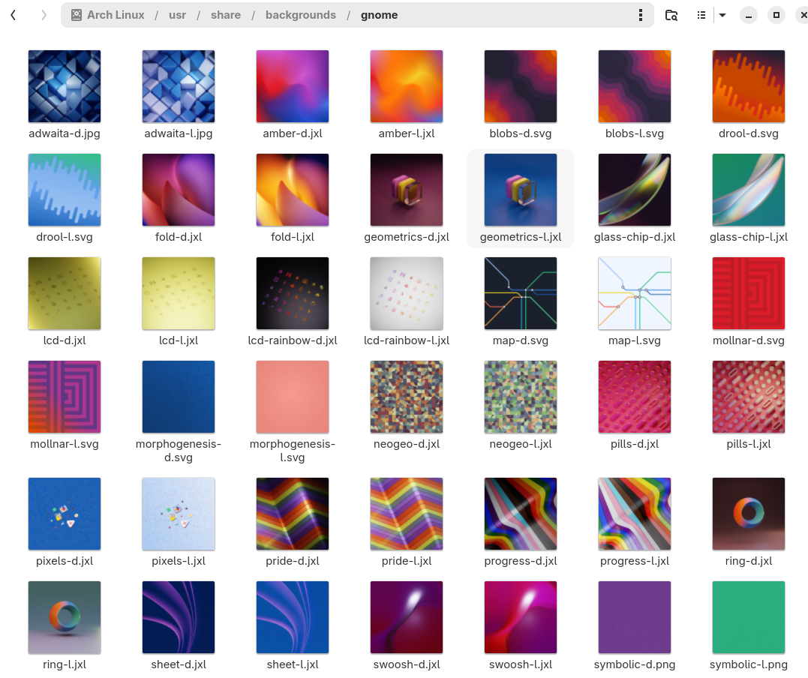Select the lcd-d.jxl thumbnail
This screenshot has width=808, height=678.
click(65, 293)
